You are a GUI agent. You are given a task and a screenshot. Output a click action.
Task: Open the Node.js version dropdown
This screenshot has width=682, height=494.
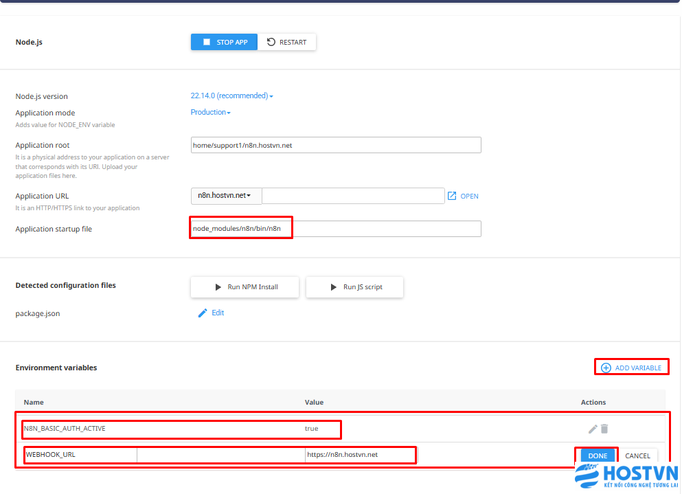[232, 96]
